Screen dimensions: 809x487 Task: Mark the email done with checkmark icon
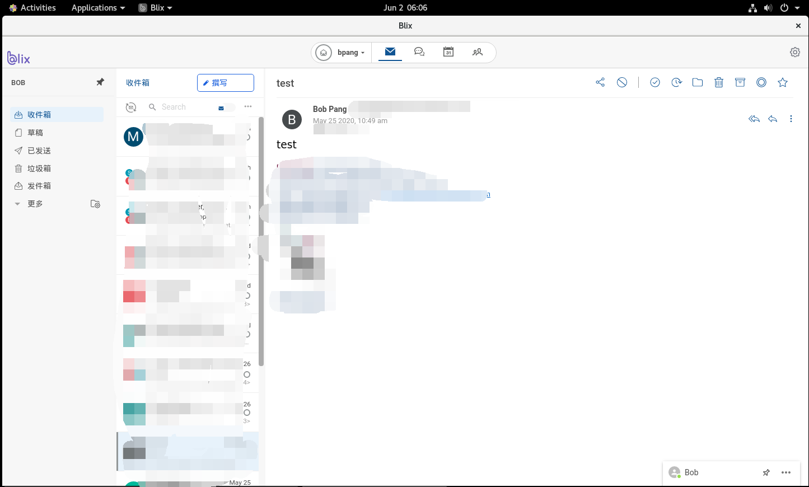coord(655,82)
